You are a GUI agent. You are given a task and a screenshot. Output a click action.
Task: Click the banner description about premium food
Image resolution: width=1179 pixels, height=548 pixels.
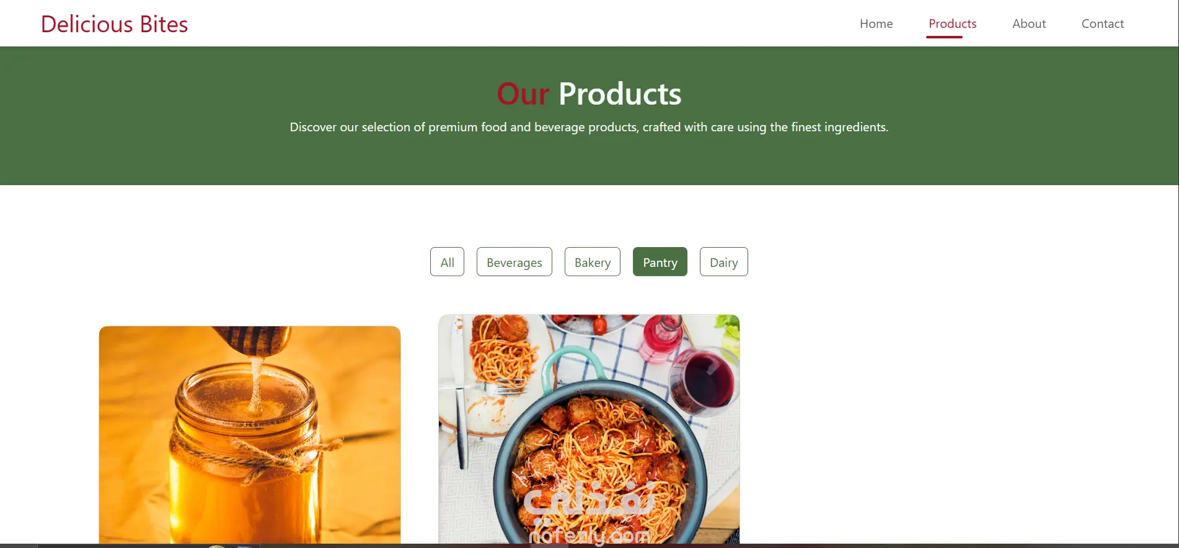(x=589, y=127)
